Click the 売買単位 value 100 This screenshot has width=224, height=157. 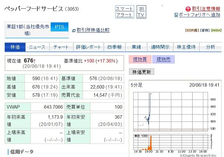coord(118,107)
